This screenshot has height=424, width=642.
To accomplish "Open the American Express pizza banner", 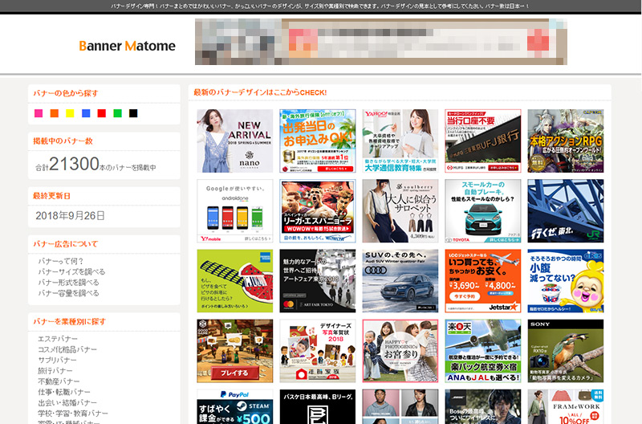I will point(234,281).
